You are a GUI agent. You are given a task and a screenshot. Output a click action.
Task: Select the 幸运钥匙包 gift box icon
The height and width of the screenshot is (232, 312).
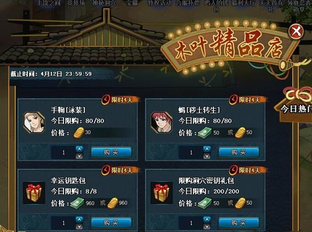pos(34,193)
